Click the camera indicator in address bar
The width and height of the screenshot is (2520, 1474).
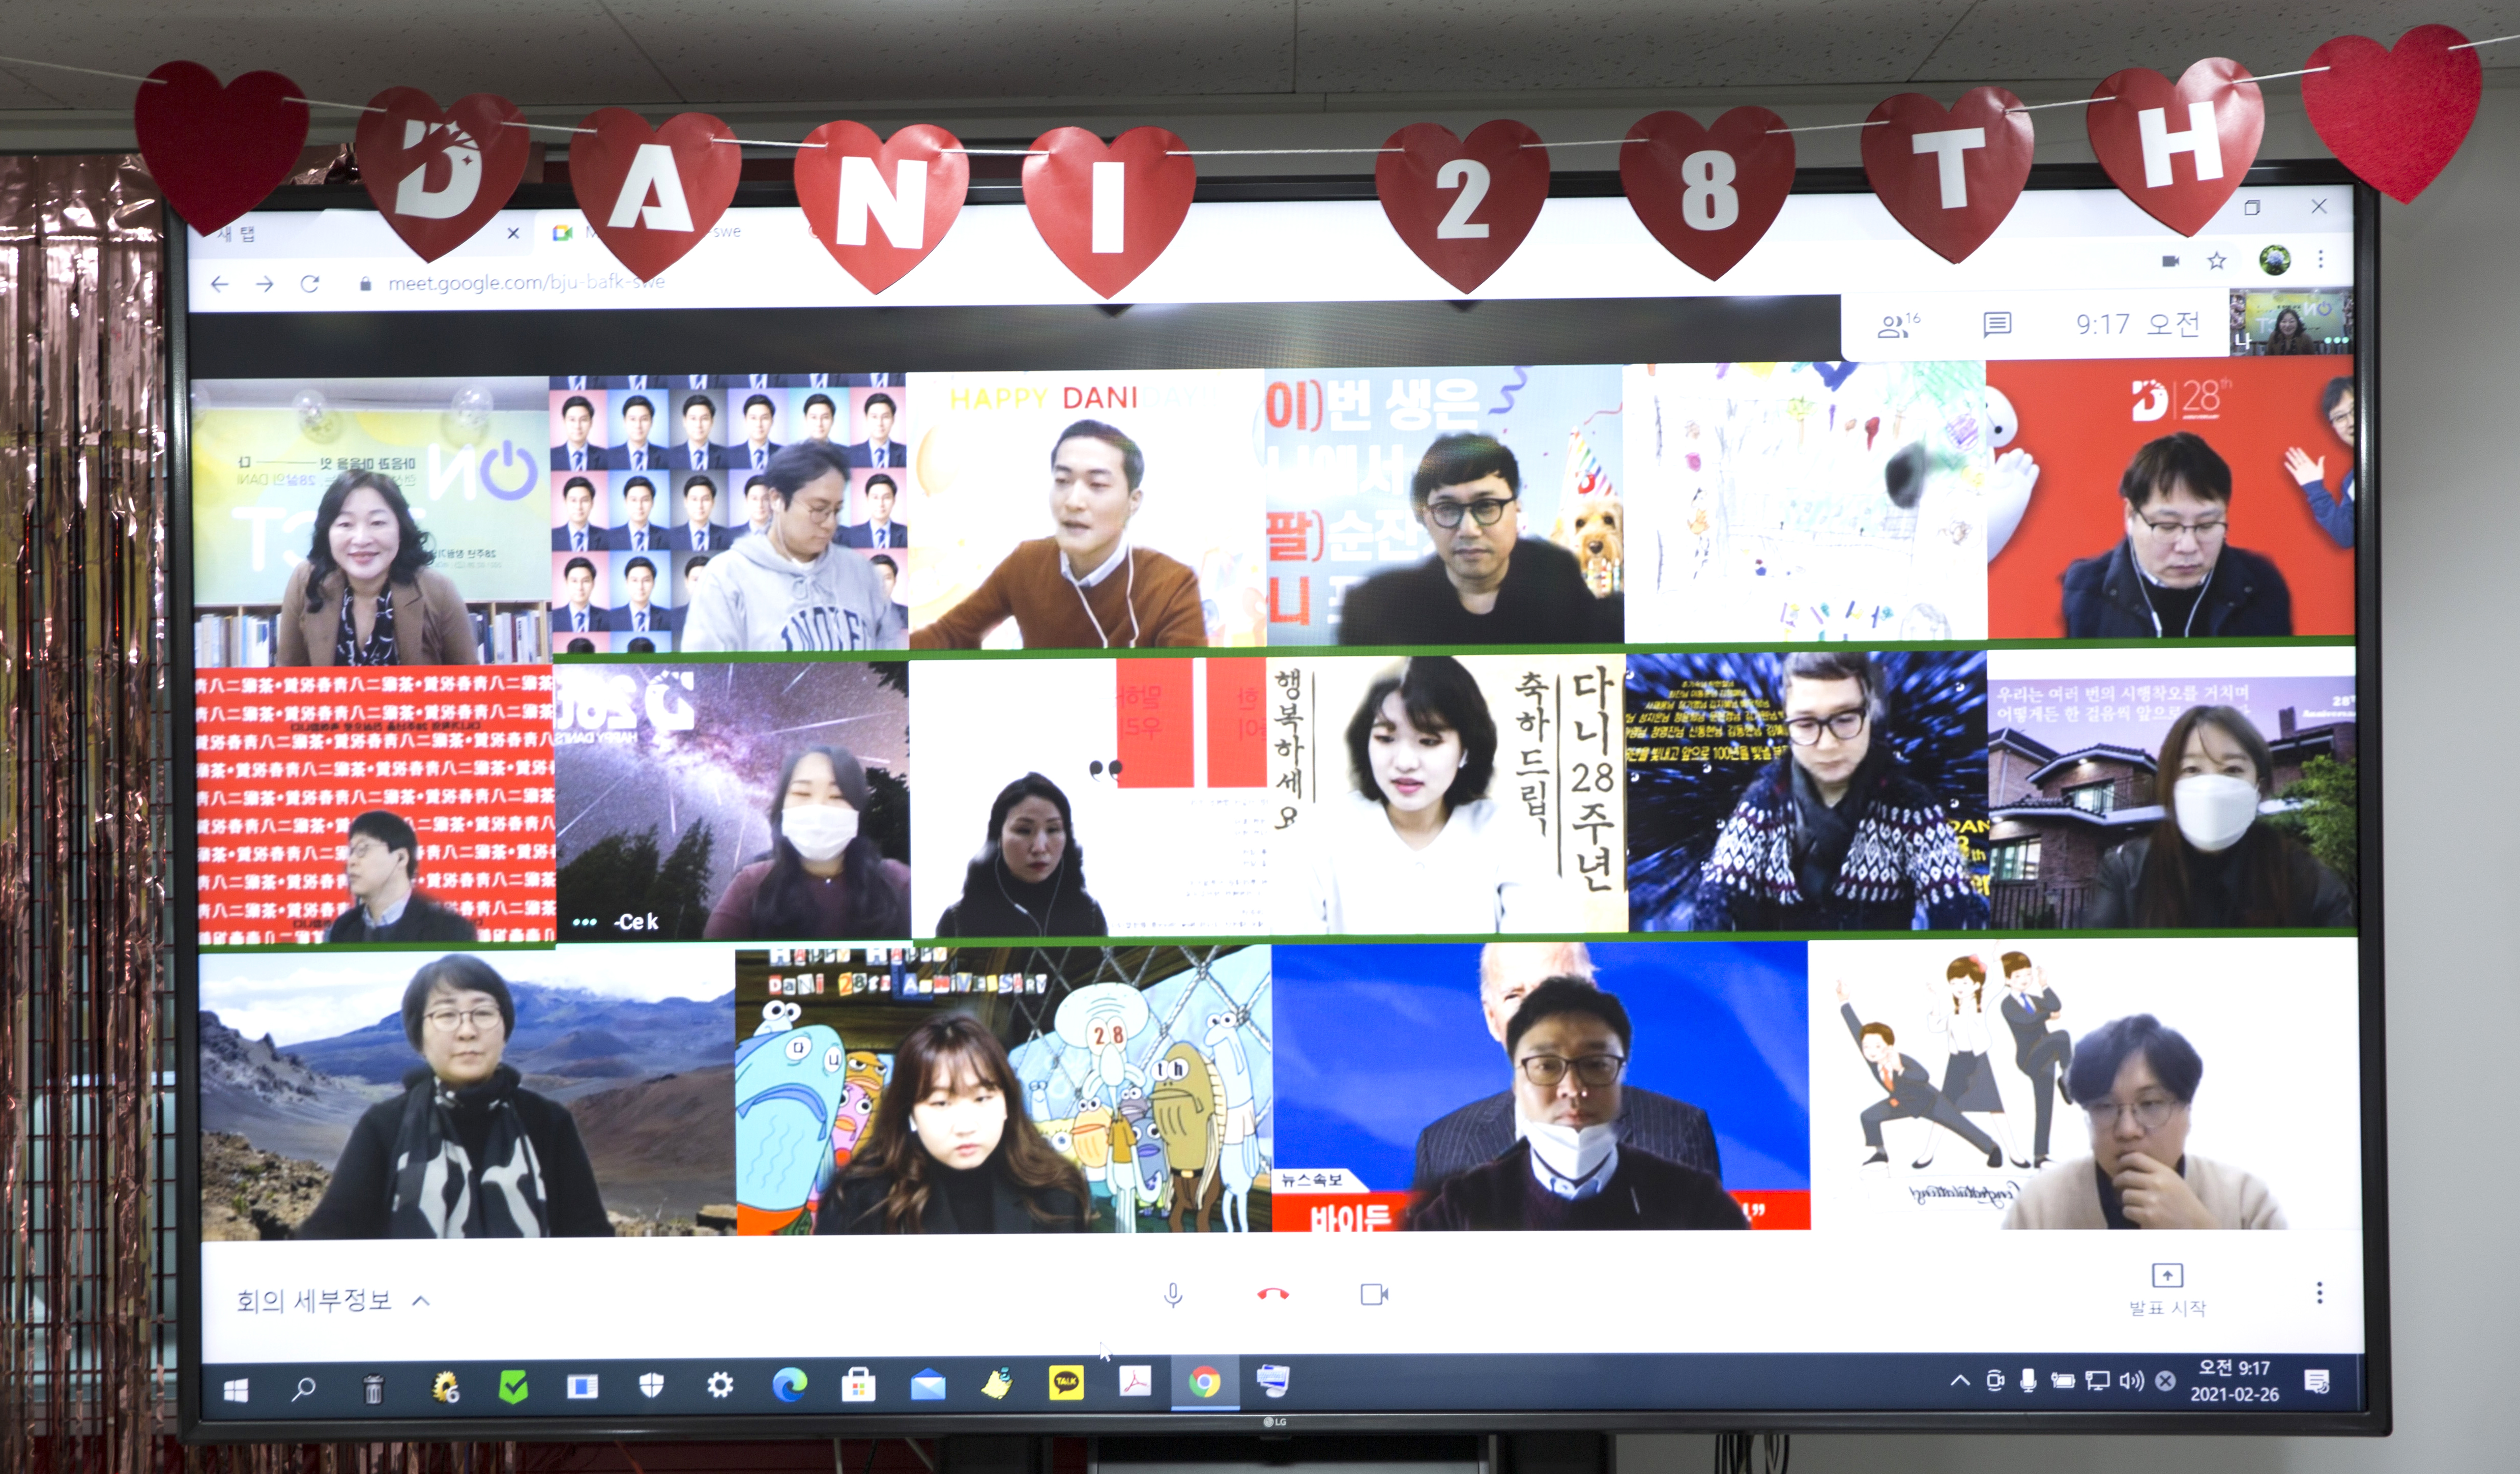[2170, 261]
